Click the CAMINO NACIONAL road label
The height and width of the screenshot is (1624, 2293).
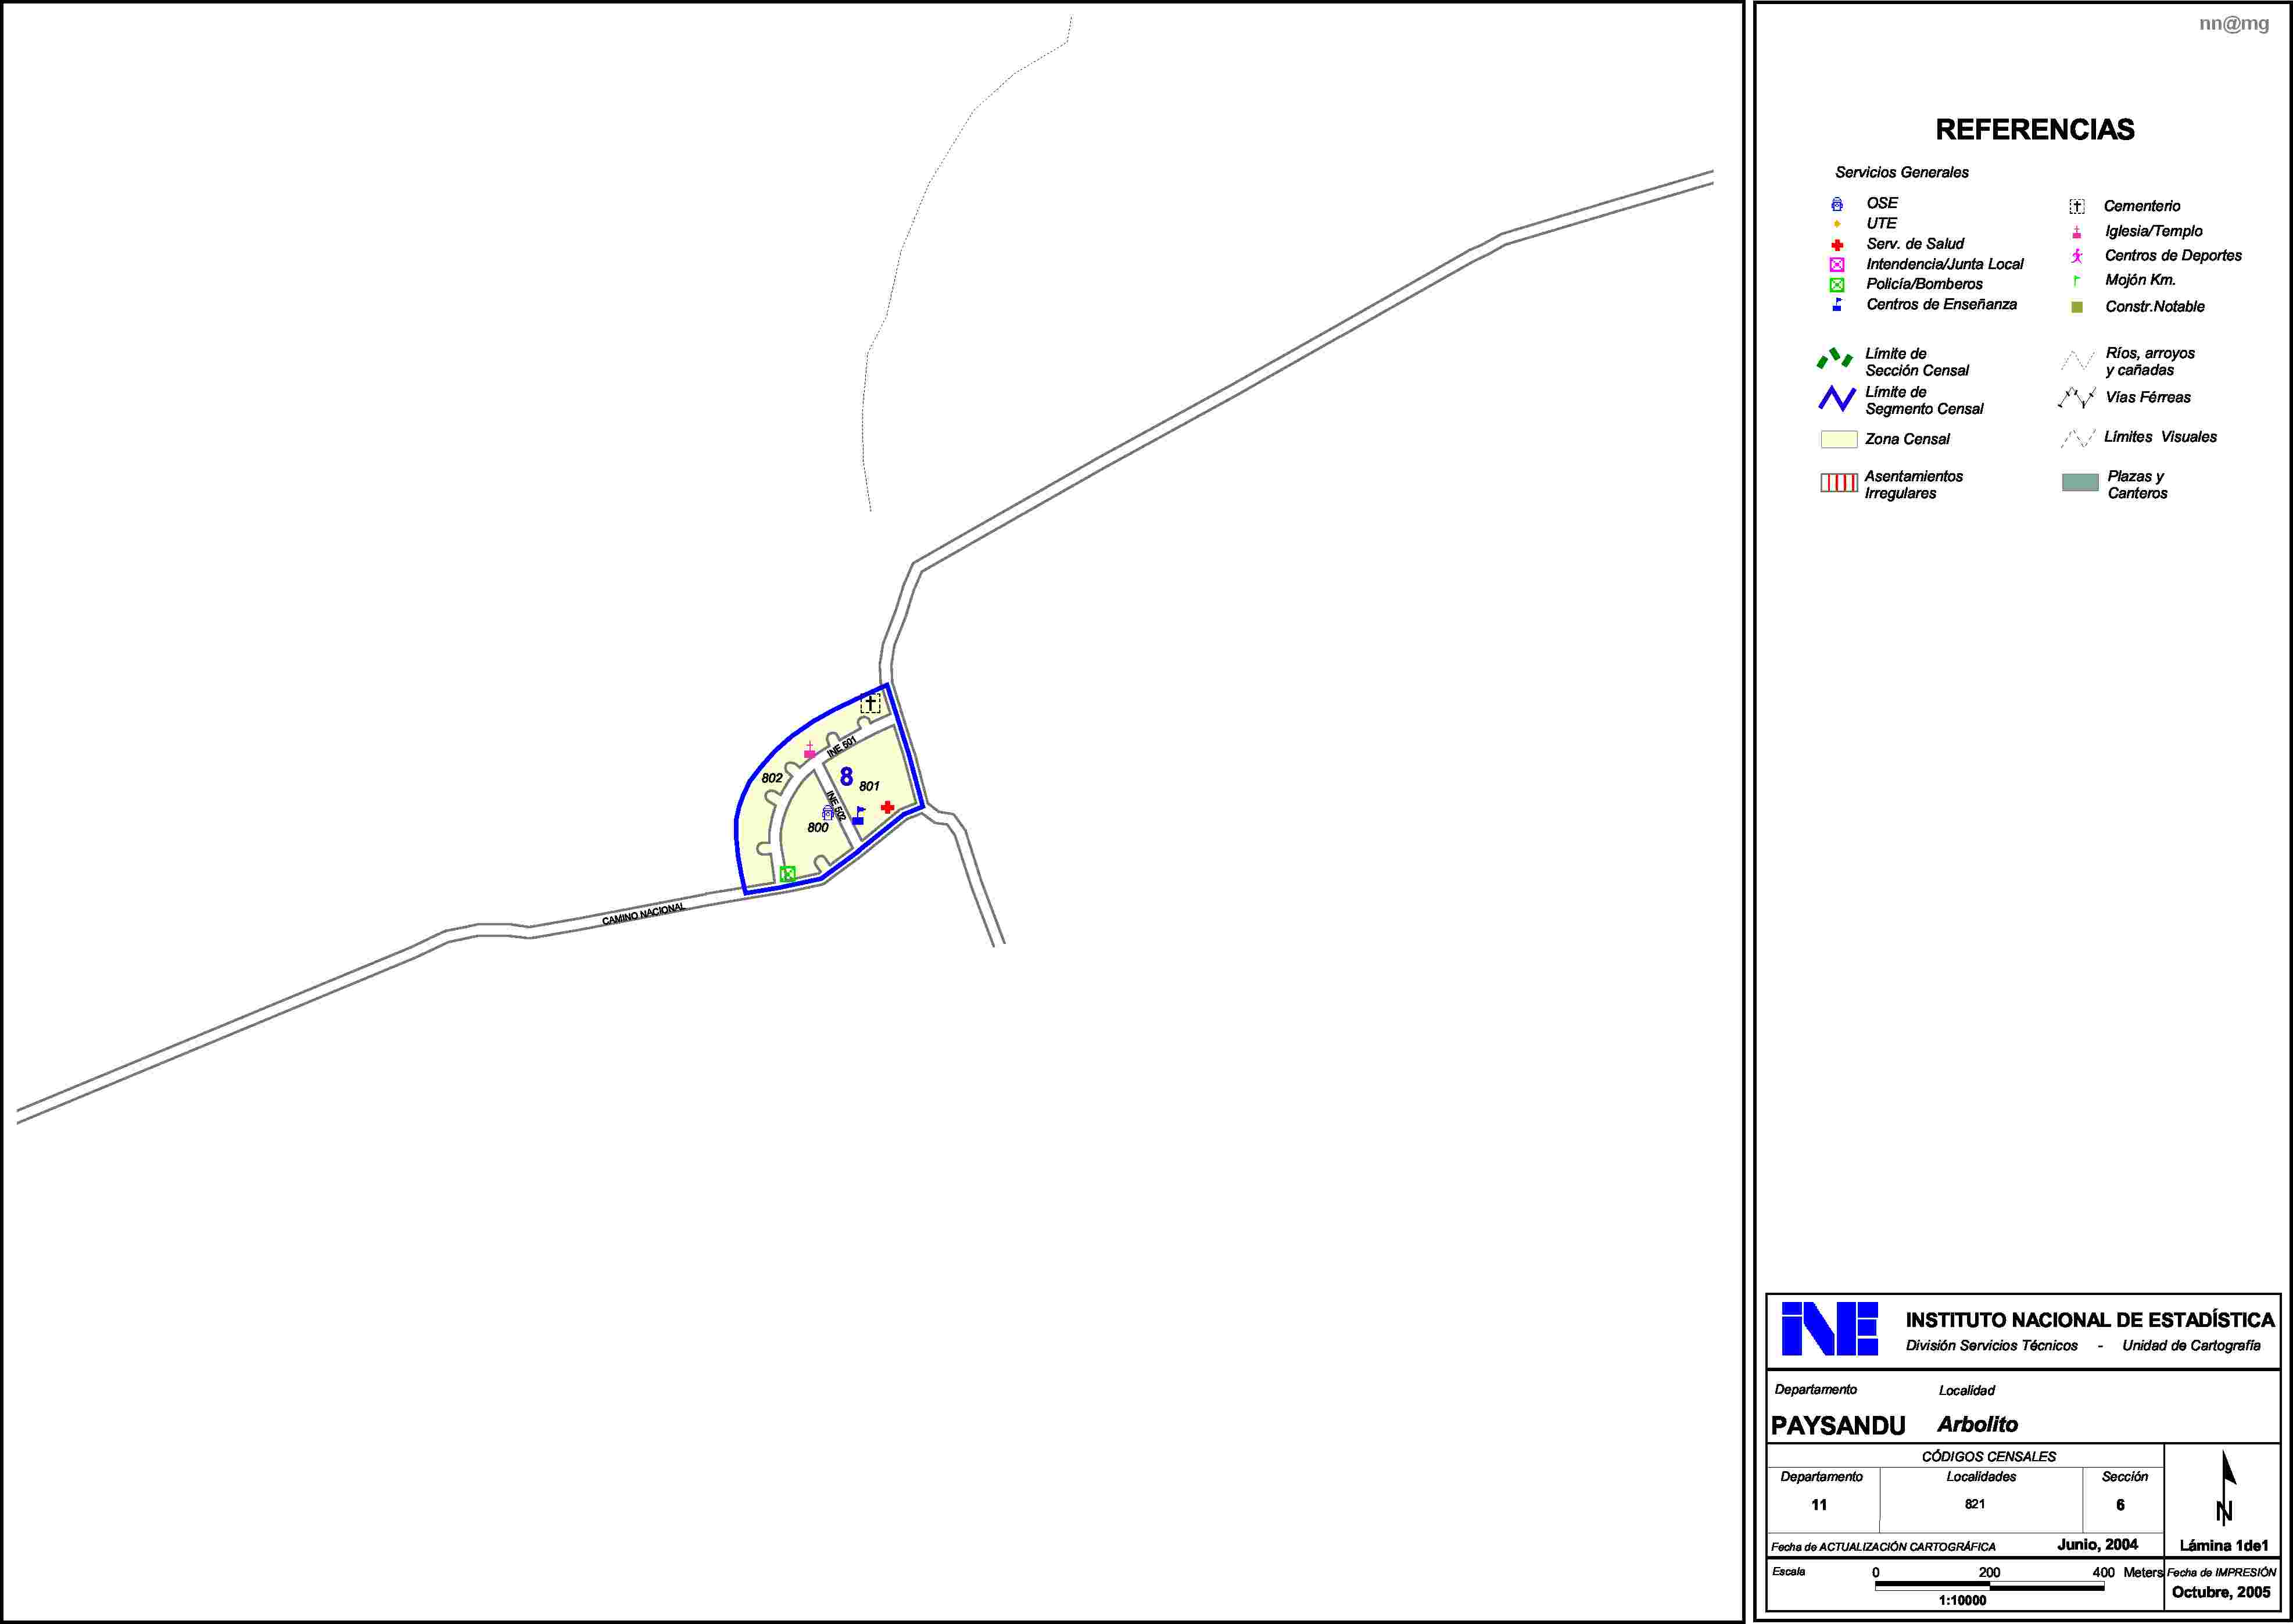coord(644,914)
